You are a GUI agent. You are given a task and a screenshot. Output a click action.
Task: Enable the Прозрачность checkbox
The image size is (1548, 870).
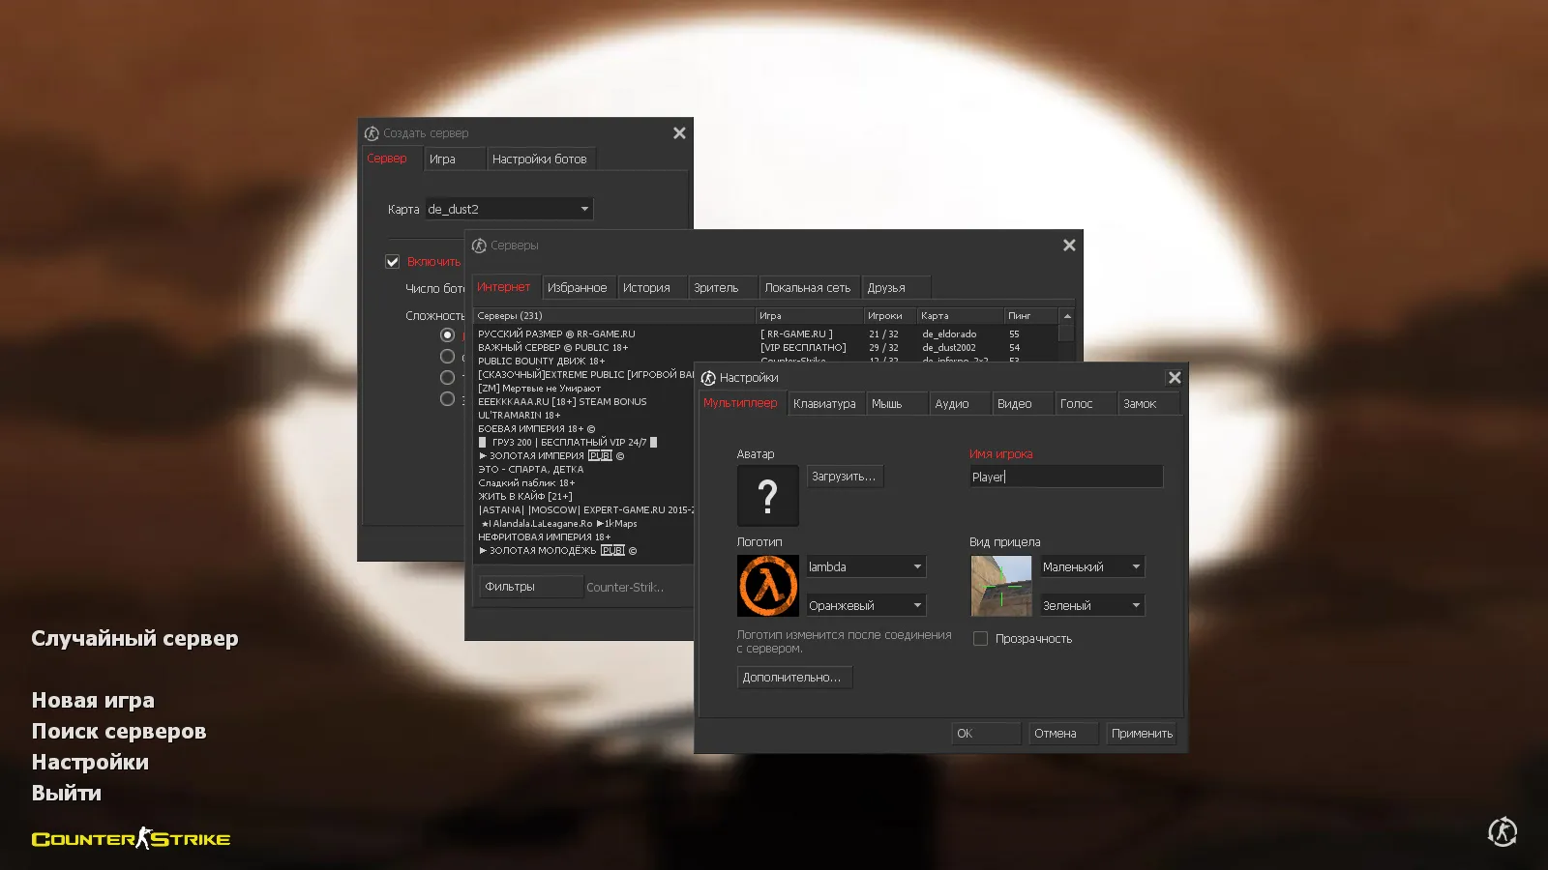[980, 638]
